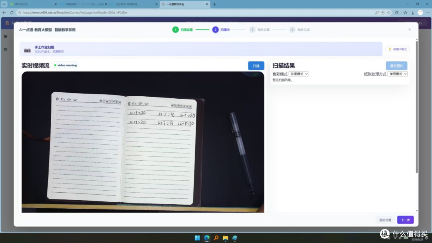Viewport: 432px width, 243px height.
Task: Click the browser profile avatar
Action: coord(420,13)
